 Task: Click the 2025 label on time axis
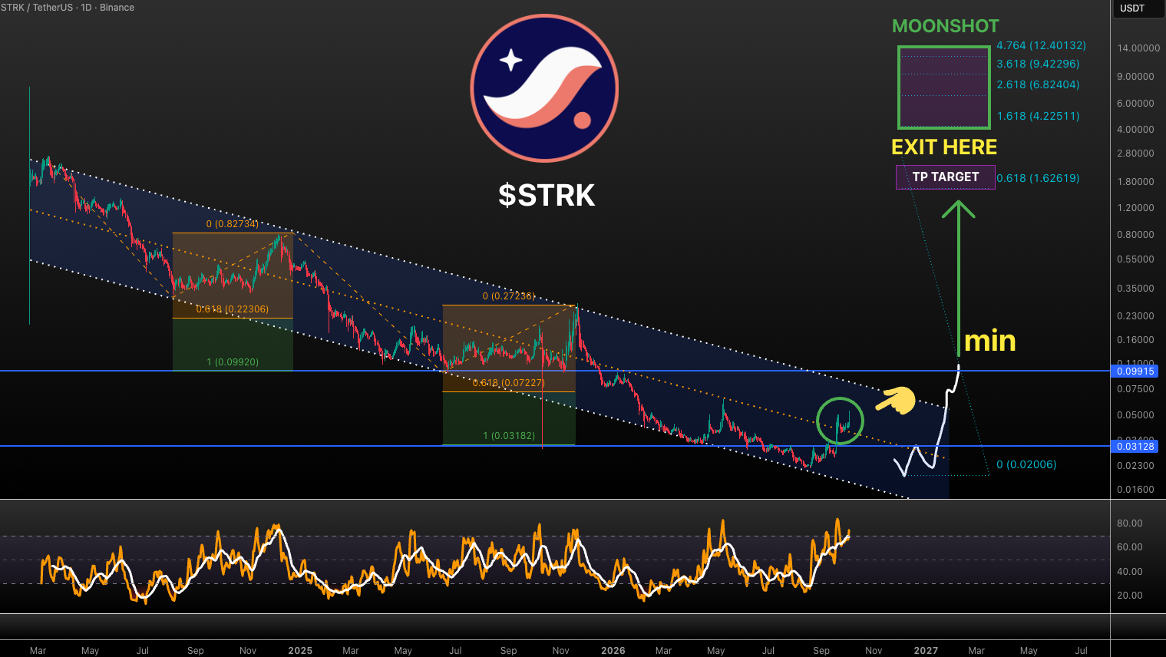[300, 651]
